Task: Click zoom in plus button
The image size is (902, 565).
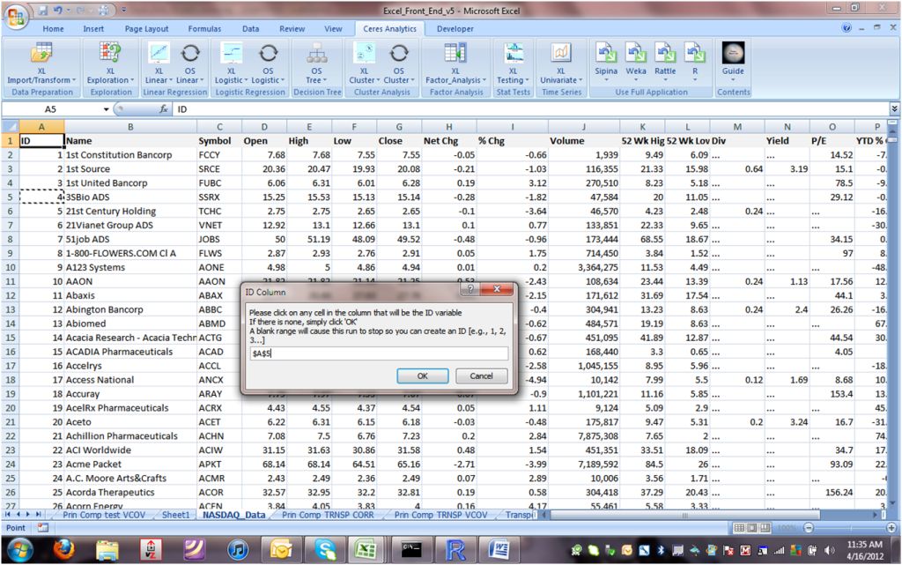Action: pos(891,528)
